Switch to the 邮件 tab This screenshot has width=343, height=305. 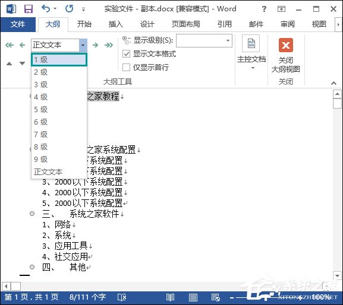256,24
